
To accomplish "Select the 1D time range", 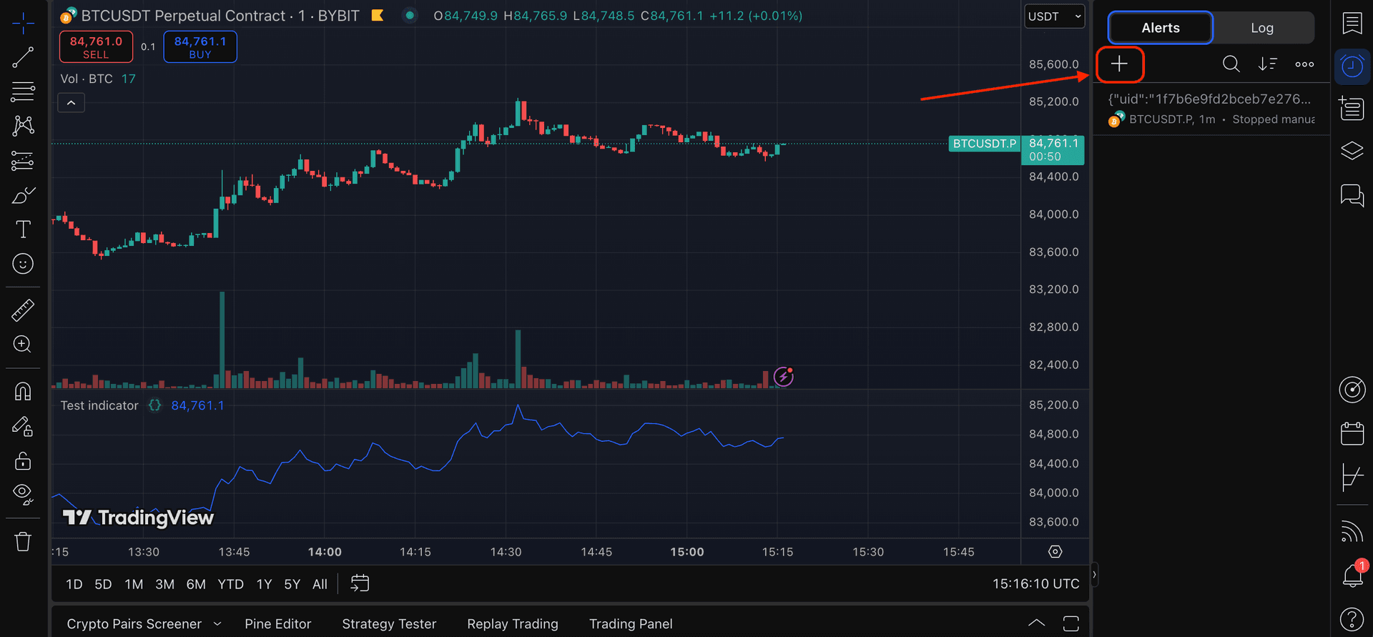I will pyautogui.click(x=74, y=584).
